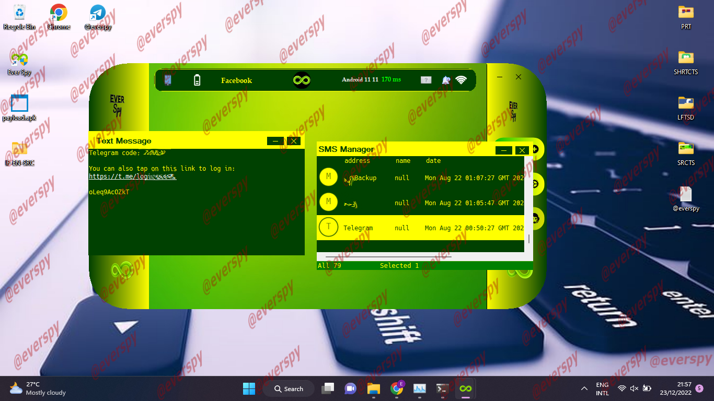This screenshot has height=401, width=714.
Task: Open the @everspy Telegram desktop shortcut
Action: click(98, 16)
